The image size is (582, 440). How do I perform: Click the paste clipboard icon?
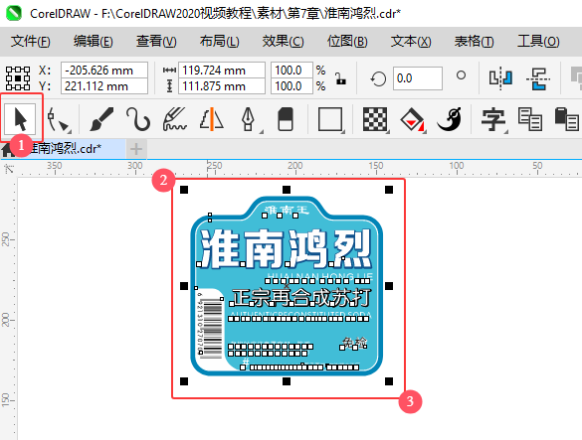[566, 119]
